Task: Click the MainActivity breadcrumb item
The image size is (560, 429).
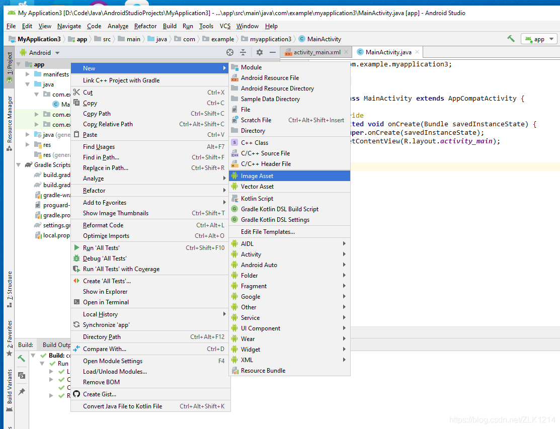Action: pyautogui.click(x=320, y=39)
